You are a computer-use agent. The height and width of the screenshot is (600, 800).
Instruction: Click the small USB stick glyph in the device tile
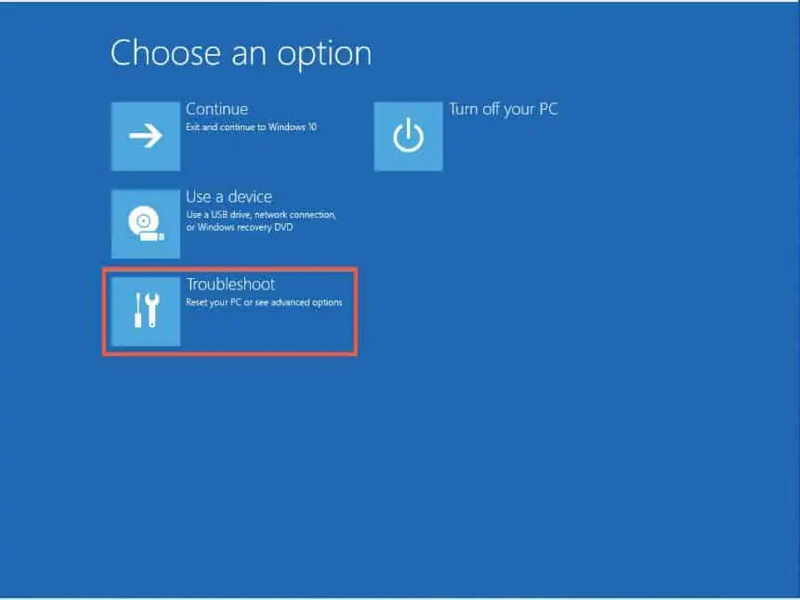[152, 236]
